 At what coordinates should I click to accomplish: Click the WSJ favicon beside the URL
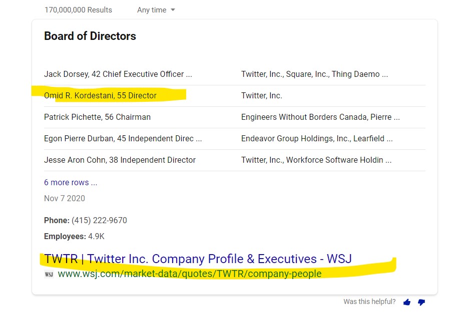[x=49, y=274]
